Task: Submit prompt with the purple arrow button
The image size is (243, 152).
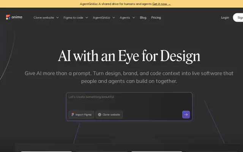Action: coord(186,115)
